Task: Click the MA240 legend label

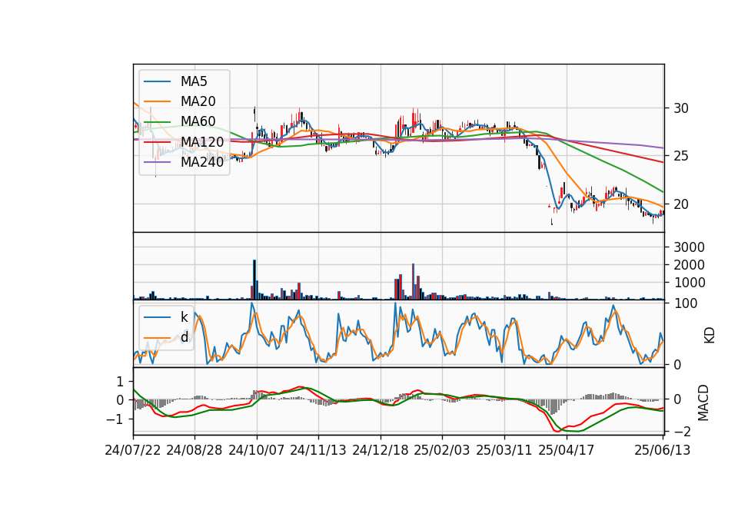Action: 202,162
